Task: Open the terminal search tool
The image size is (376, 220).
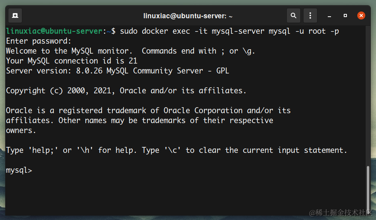Action: [x=293, y=16]
